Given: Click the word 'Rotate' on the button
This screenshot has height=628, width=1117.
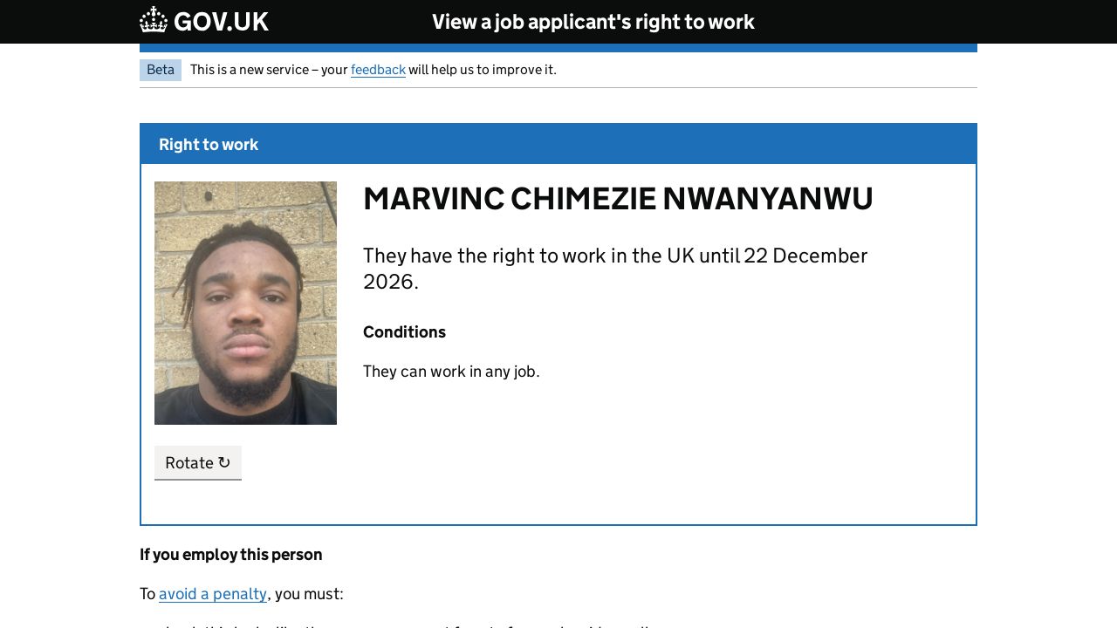Looking at the screenshot, I should tap(189, 463).
